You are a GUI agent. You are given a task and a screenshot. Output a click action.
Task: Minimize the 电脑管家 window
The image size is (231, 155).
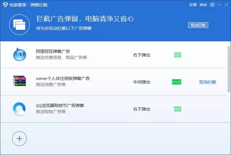point(219,5)
